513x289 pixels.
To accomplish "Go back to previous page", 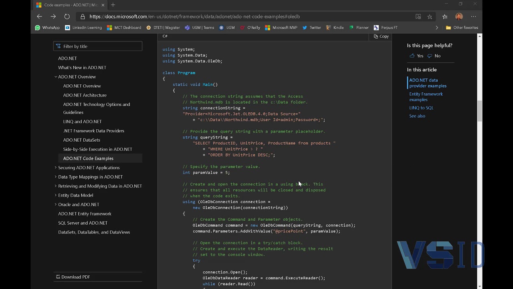I will pyautogui.click(x=39, y=16).
